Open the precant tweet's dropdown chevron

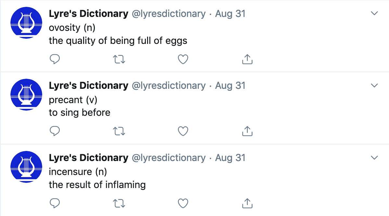[x=374, y=85]
